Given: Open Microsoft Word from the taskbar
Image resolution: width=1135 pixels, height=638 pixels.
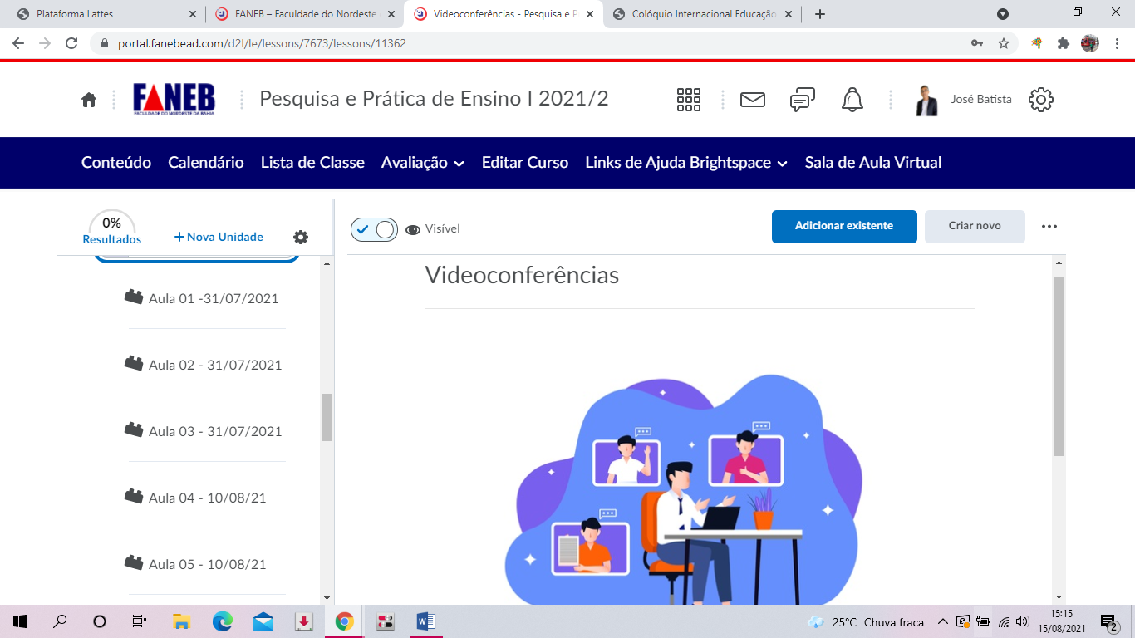Looking at the screenshot, I should tap(426, 621).
